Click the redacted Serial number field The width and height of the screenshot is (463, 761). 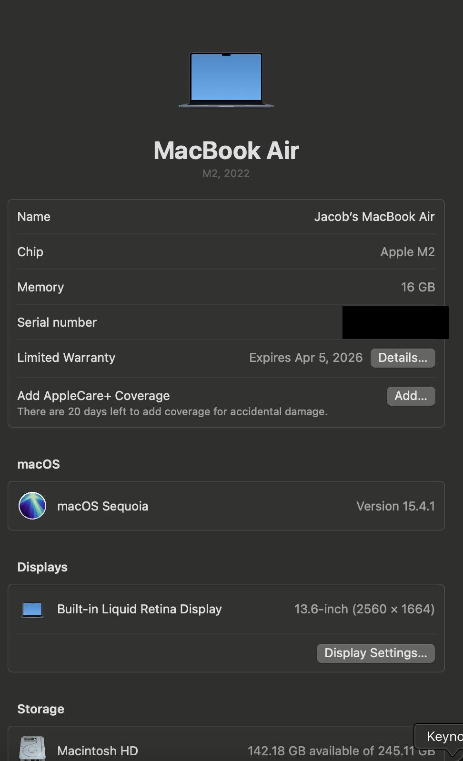(395, 322)
